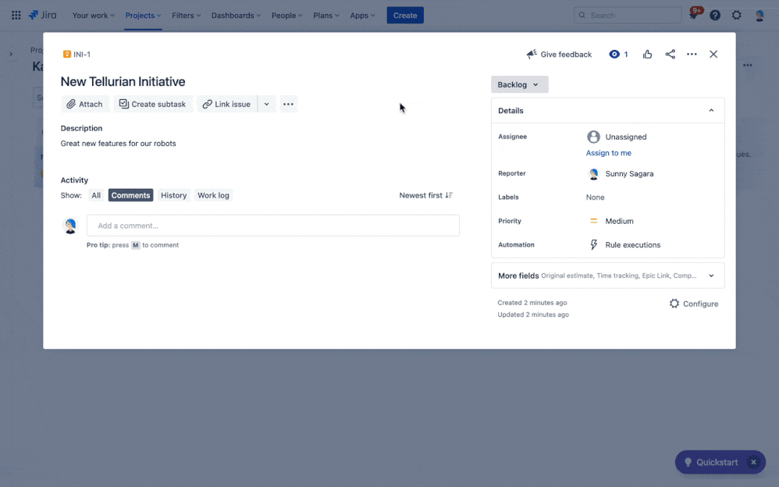The image size is (779, 487).
Task: Open the Settings gear in top bar
Action: click(736, 16)
